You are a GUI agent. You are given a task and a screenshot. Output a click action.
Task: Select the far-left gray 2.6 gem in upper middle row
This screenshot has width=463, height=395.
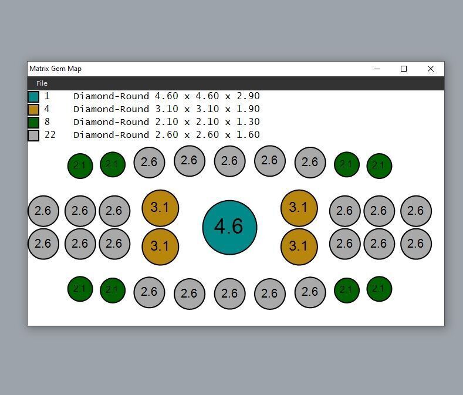click(43, 211)
